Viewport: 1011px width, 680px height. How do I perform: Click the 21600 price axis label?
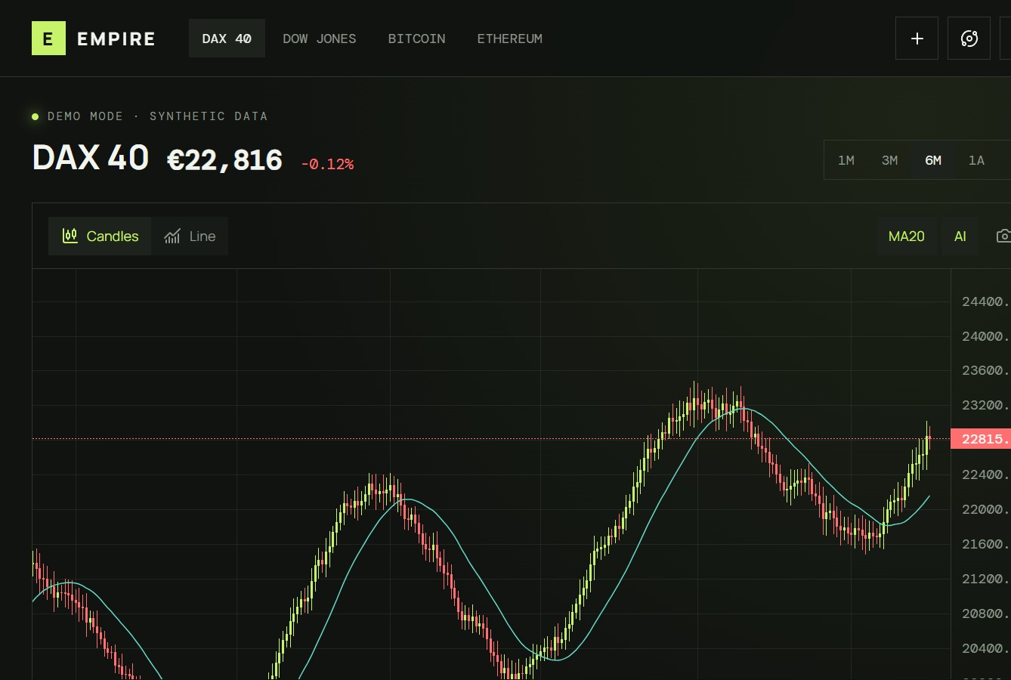(985, 544)
